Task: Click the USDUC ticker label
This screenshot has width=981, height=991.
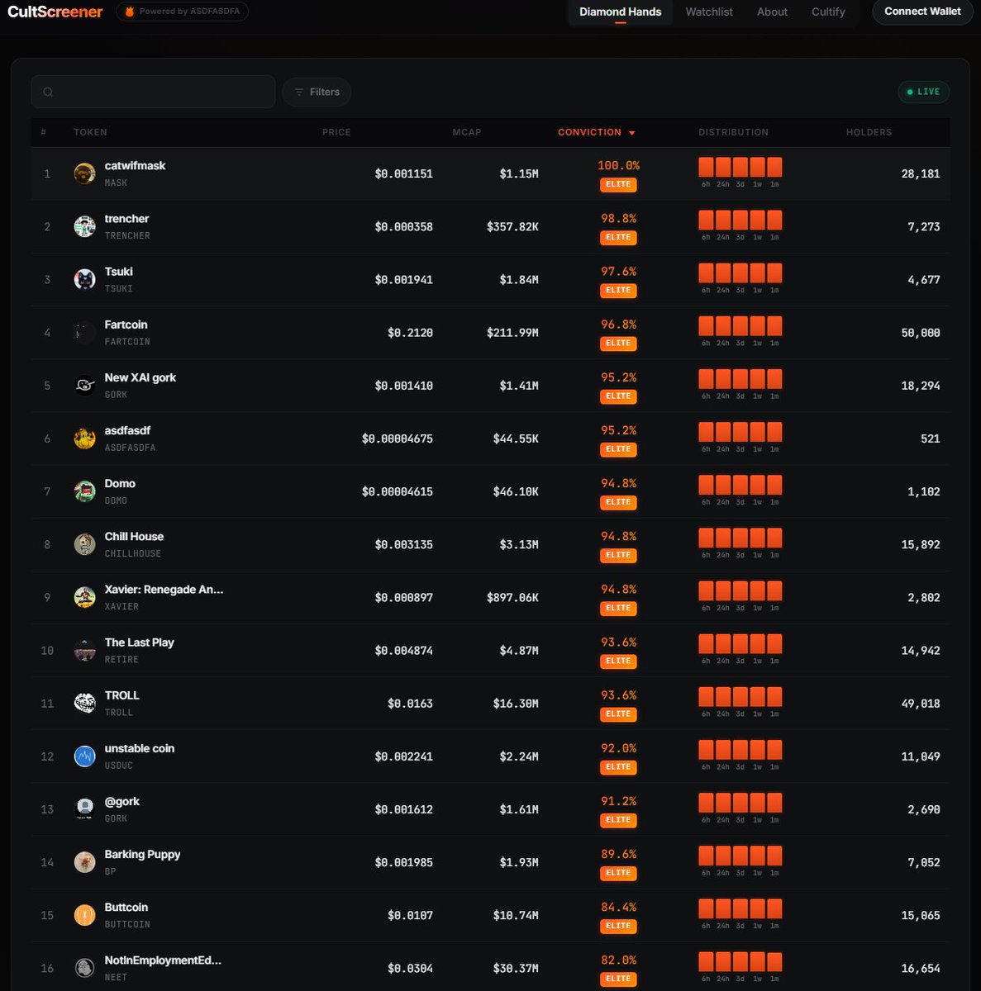Action: click(x=118, y=766)
